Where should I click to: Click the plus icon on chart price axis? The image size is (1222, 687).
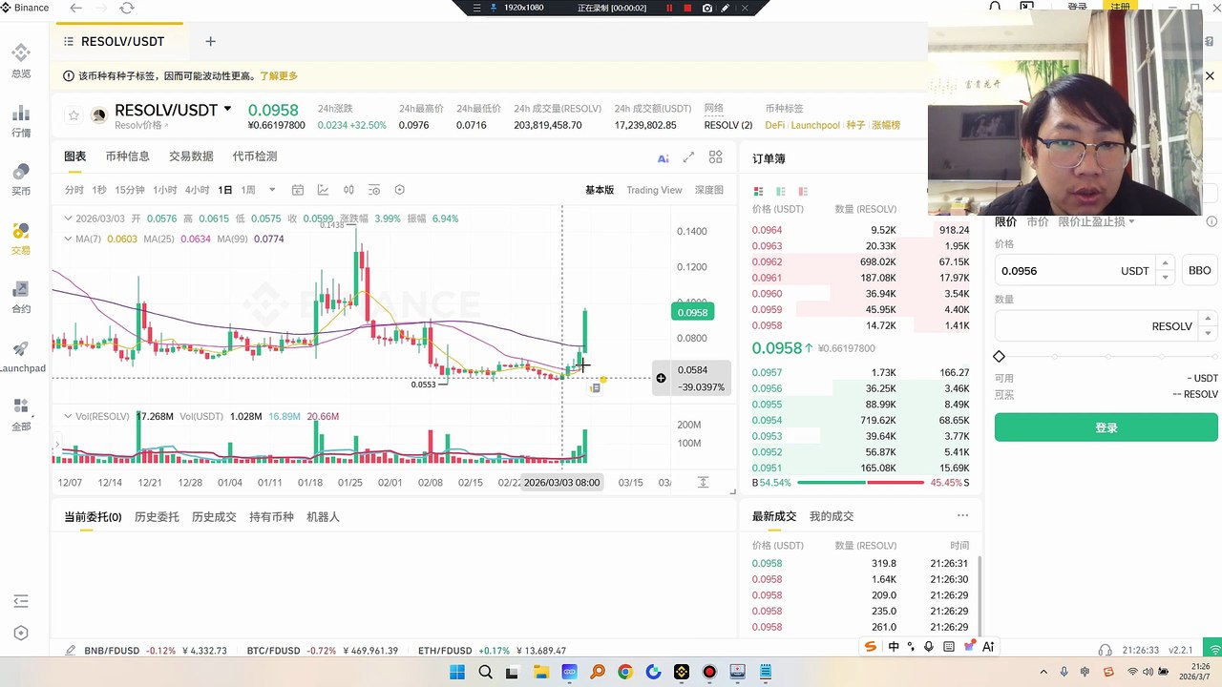661,378
